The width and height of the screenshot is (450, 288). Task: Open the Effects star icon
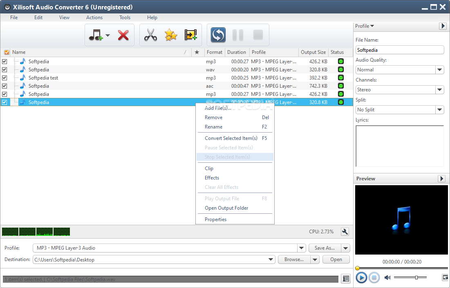[171, 35]
